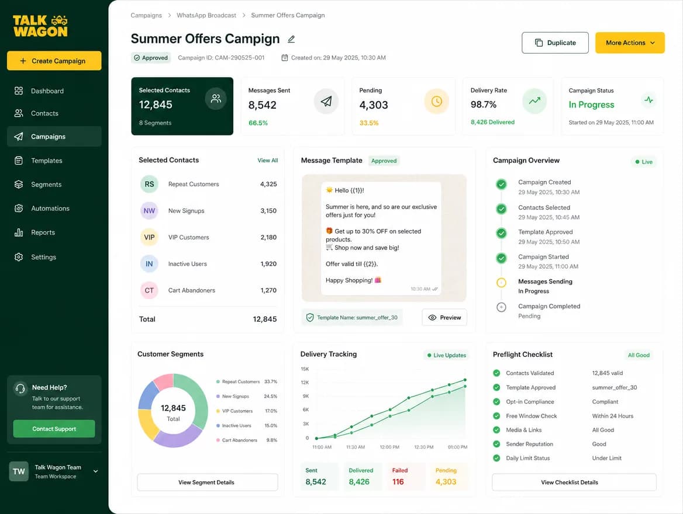Open Templates from the sidebar
683x514 pixels.
(54, 161)
